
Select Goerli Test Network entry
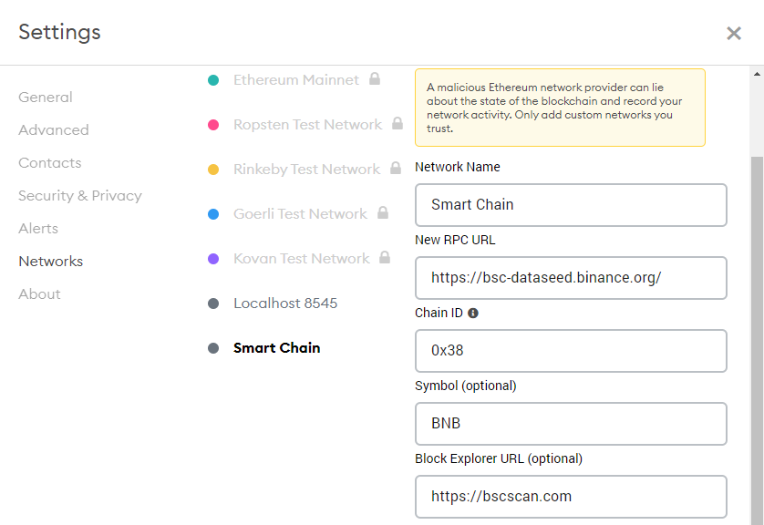(x=300, y=214)
